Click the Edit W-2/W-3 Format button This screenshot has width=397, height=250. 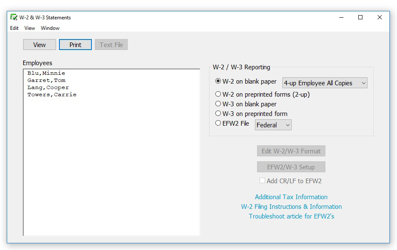tap(291, 151)
